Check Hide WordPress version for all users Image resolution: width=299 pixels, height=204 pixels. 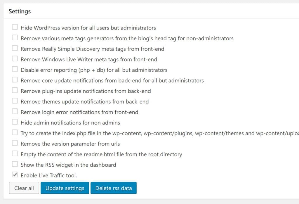[x=15, y=27]
